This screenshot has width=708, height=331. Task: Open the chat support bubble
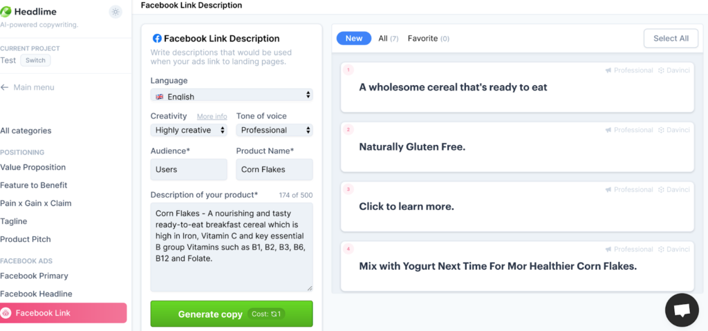[682, 310]
